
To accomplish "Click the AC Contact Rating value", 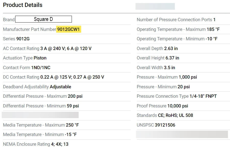I will point(66,48).
